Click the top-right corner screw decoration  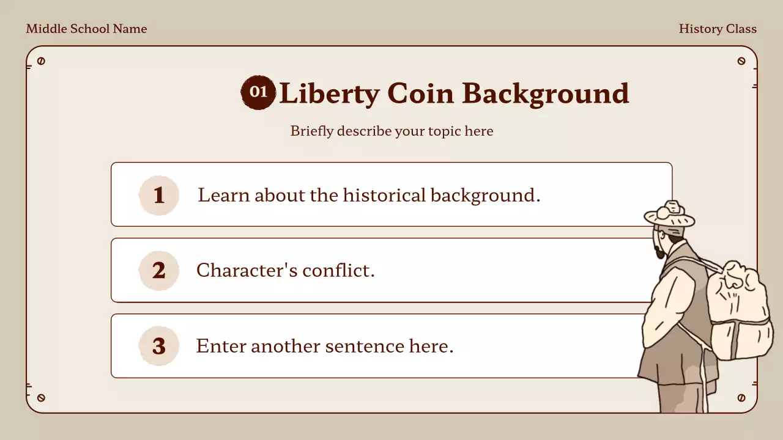[741, 61]
